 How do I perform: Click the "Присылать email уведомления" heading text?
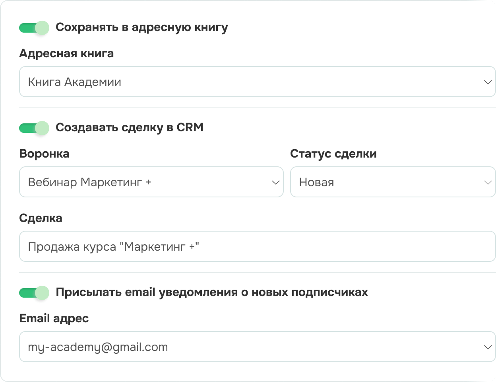212,292
